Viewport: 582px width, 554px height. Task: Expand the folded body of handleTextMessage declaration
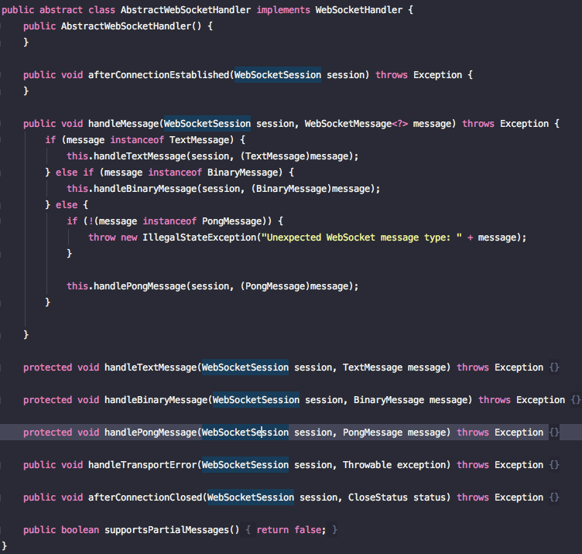pos(554,368)
